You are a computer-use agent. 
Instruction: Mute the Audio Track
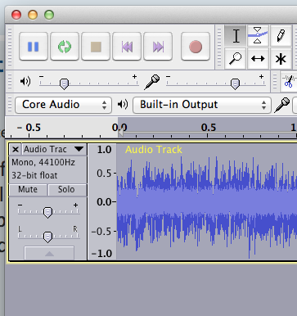pos(28,189)
